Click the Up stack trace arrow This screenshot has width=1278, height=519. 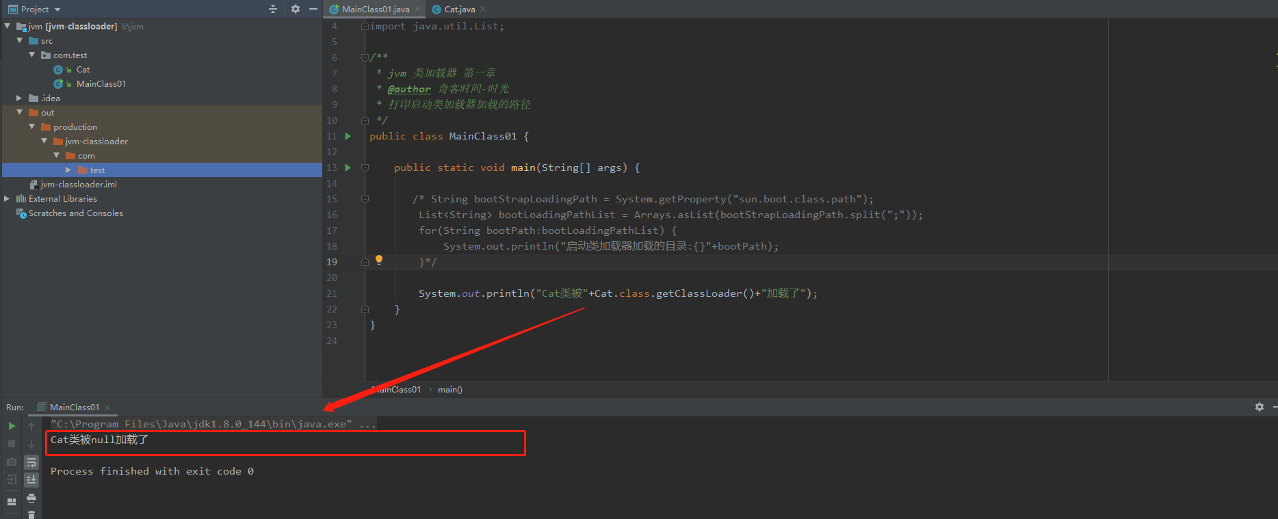coord(31,426)
